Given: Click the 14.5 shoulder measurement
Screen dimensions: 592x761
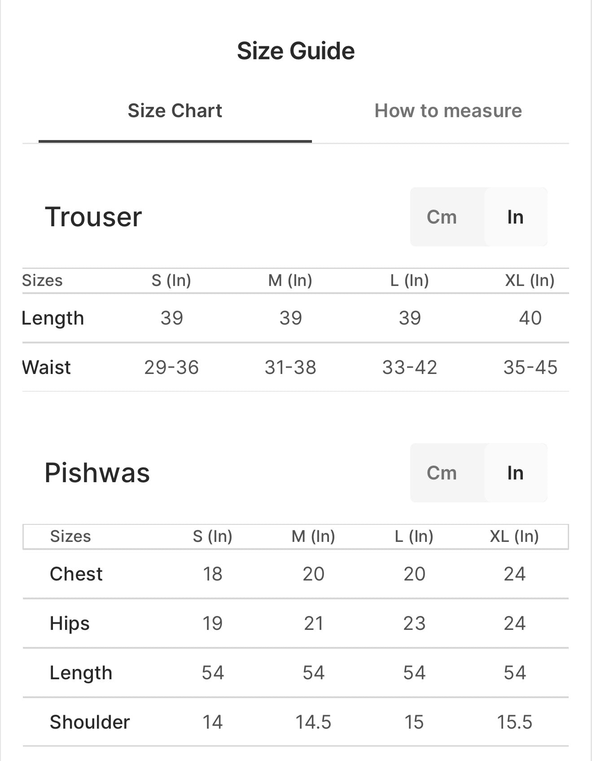Looking at the screenshot, I should pos(313,722).
